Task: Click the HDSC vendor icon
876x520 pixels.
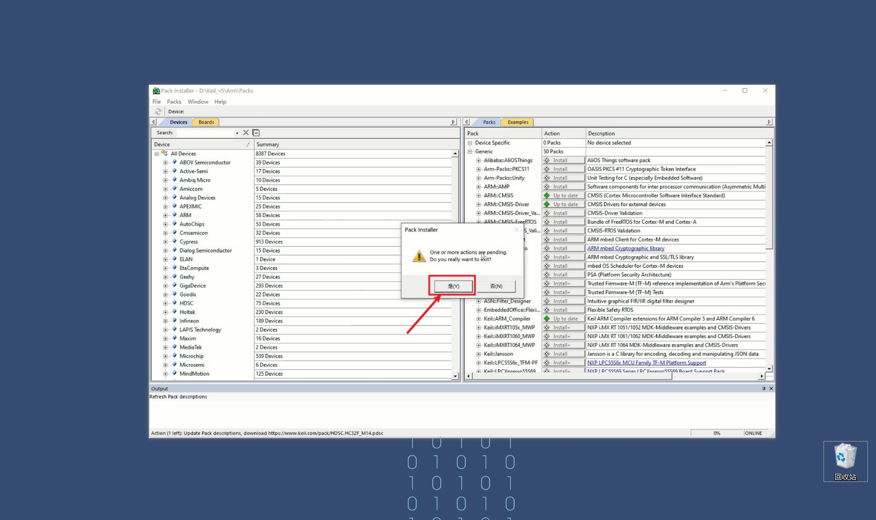Action: pyautogui.click(x=175, y=303)
